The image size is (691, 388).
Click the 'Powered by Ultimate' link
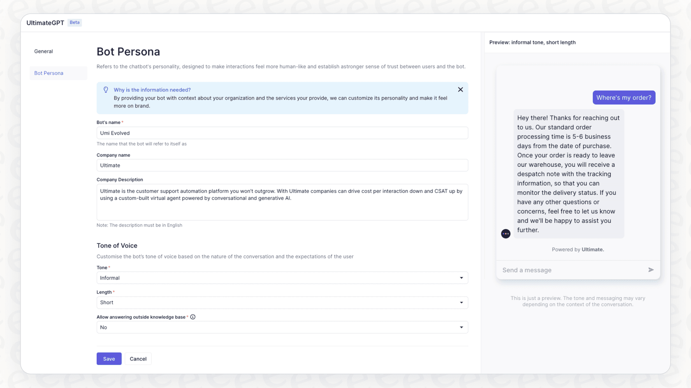tap(578, 249)
